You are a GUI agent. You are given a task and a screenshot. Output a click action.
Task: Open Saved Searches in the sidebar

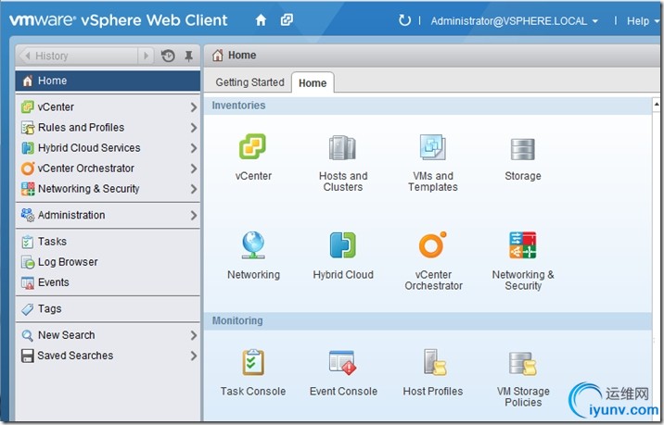108,356
